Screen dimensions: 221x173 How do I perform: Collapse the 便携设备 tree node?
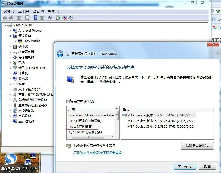click(x=10, y=36)
